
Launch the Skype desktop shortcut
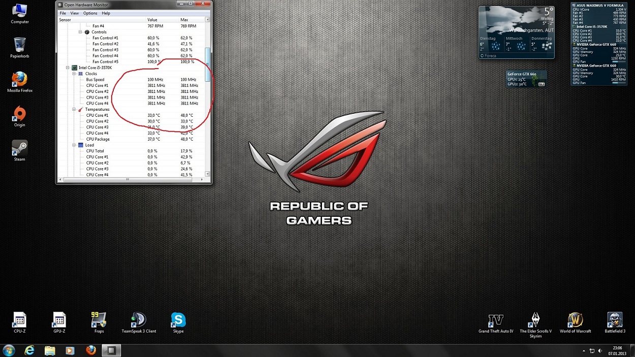[x=178, y=322]
